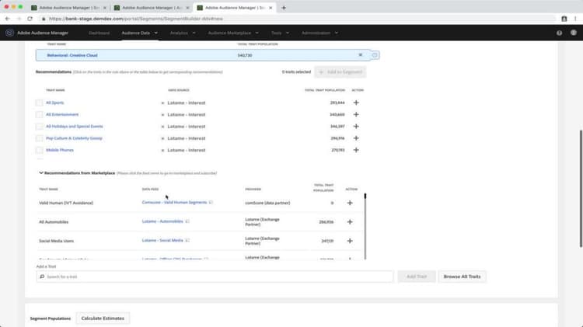The height and width of the screenshot is (327, 583).
Task: Open the user profile icon in the header
Action: pyautogui.click(x=574, y=33)
